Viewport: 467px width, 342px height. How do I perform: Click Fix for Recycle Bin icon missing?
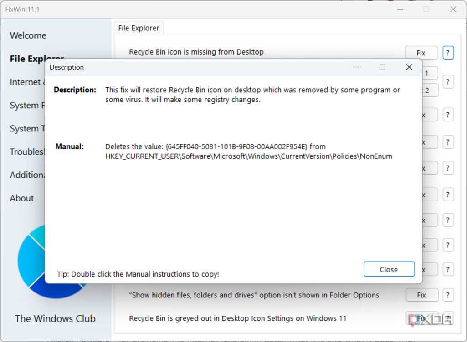click(x=421, y=53)
